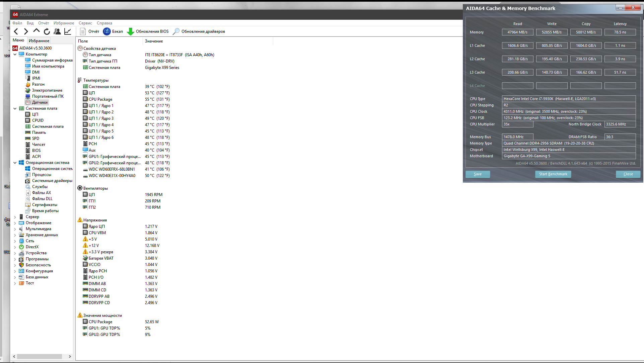Click the back navigation arrow

pyautogui.click(x=16, y=31)
